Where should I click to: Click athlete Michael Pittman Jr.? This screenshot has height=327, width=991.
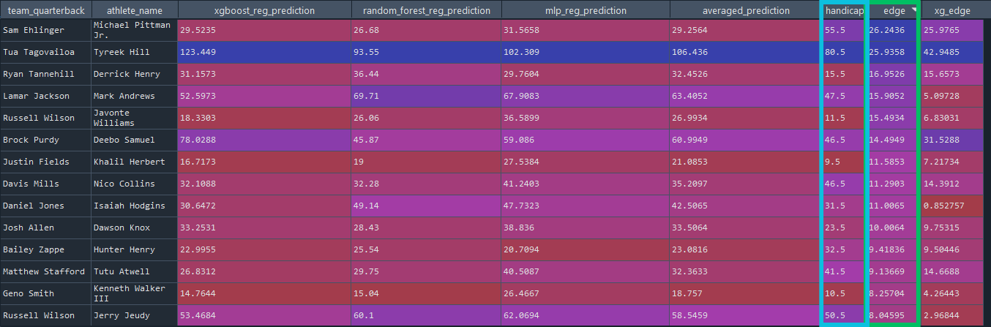134,31
